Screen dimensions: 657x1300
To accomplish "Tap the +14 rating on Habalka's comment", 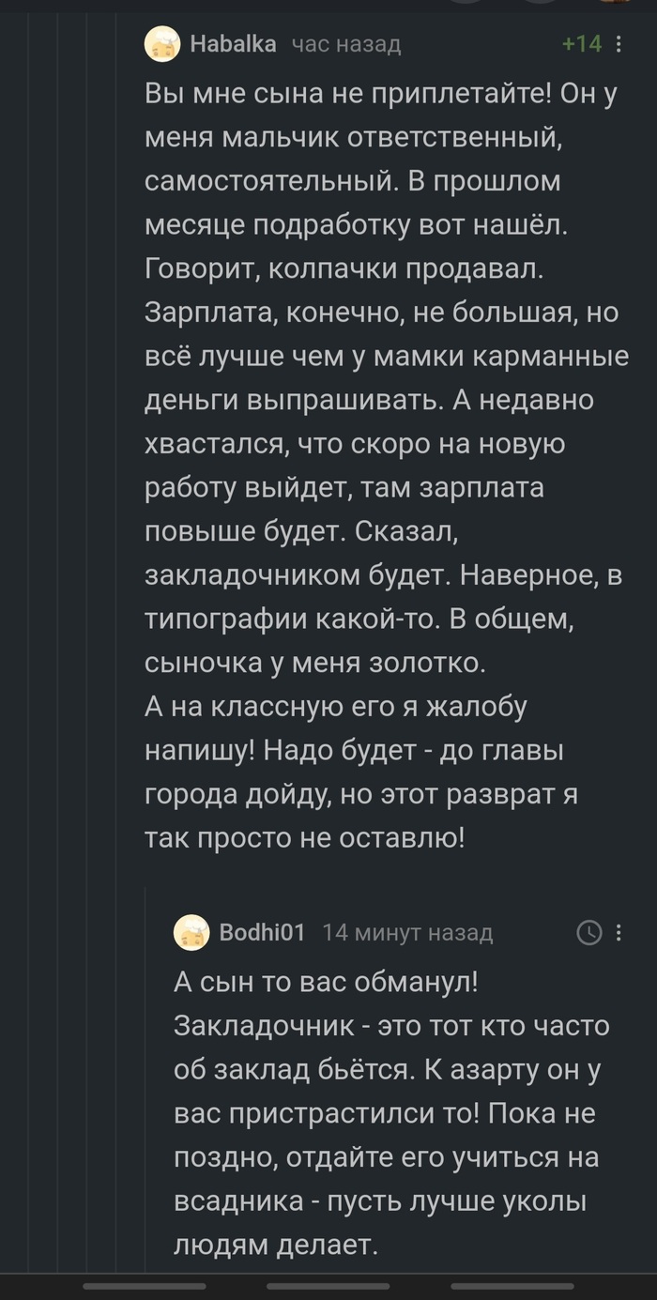I will pyautogui.click(x=581, y=44).
